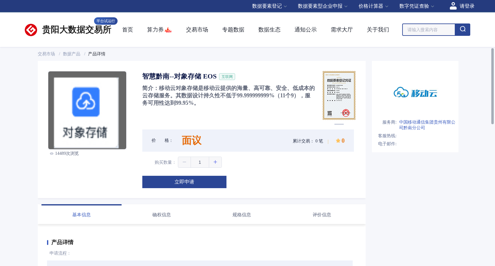
Task: Go to 交易市场 in navigation bar
Action: 197,30
